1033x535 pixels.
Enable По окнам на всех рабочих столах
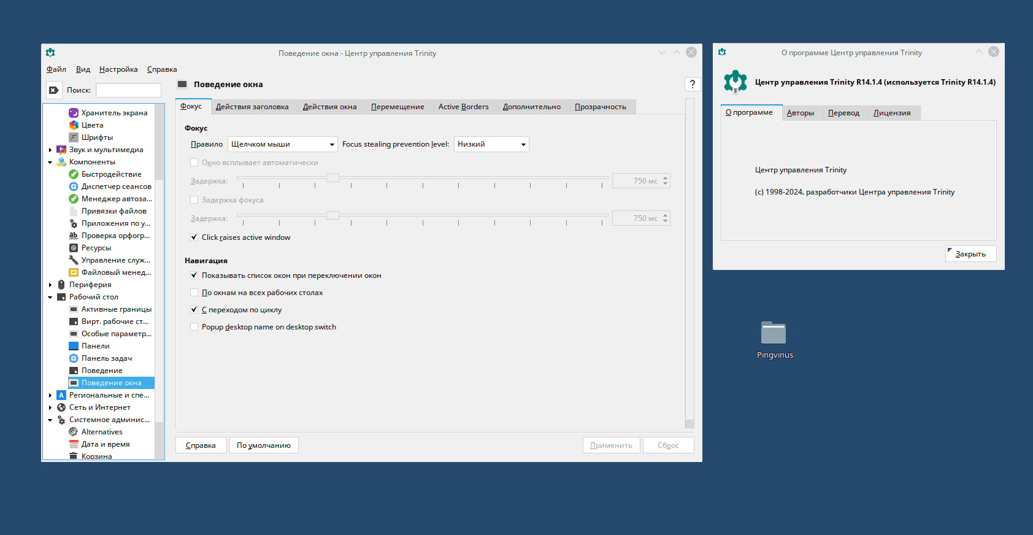pos(194,293)
